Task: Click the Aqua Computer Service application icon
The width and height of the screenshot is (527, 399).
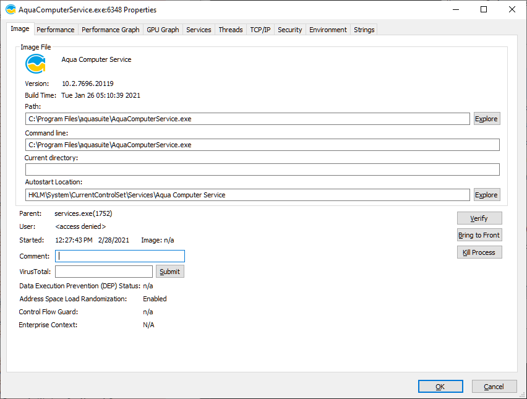Action: [36, 64]
